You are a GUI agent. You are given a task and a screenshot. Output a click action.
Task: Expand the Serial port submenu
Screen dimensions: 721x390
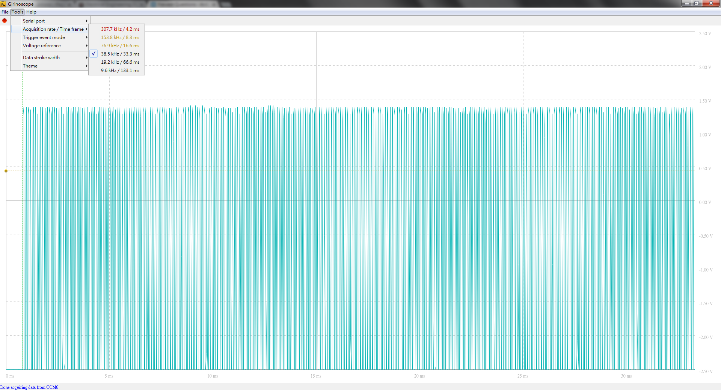click(x=50, y=21)
